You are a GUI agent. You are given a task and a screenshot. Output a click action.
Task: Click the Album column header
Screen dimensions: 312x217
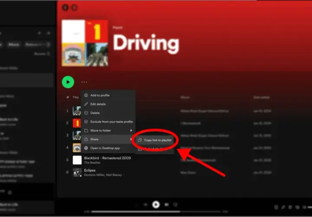point(185,97)
